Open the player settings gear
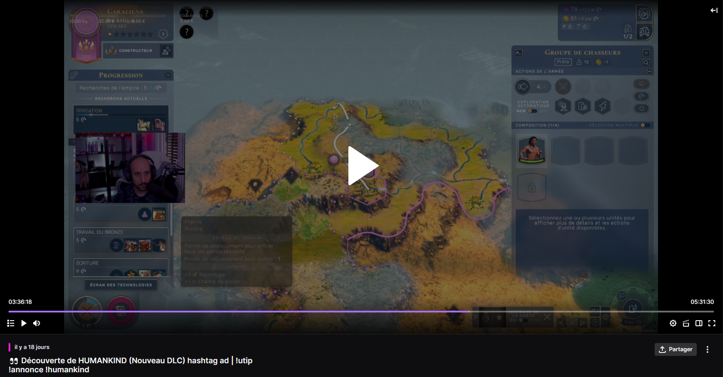This screenshot has width=723, height=377. [x=673, y=323]
